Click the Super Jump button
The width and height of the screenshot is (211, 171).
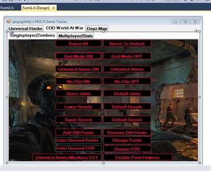tap(78, 93)
